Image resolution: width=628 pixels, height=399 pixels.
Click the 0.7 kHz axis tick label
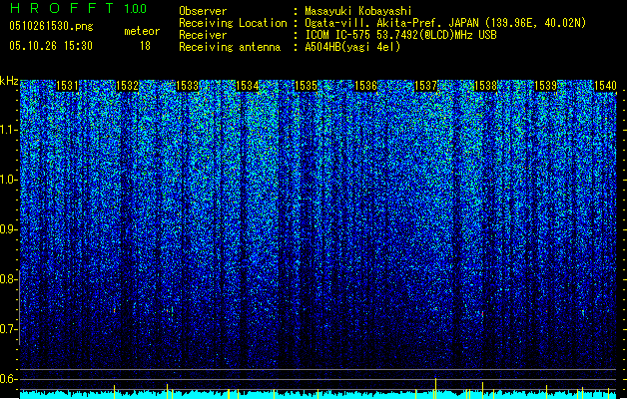tap(7, 329)
